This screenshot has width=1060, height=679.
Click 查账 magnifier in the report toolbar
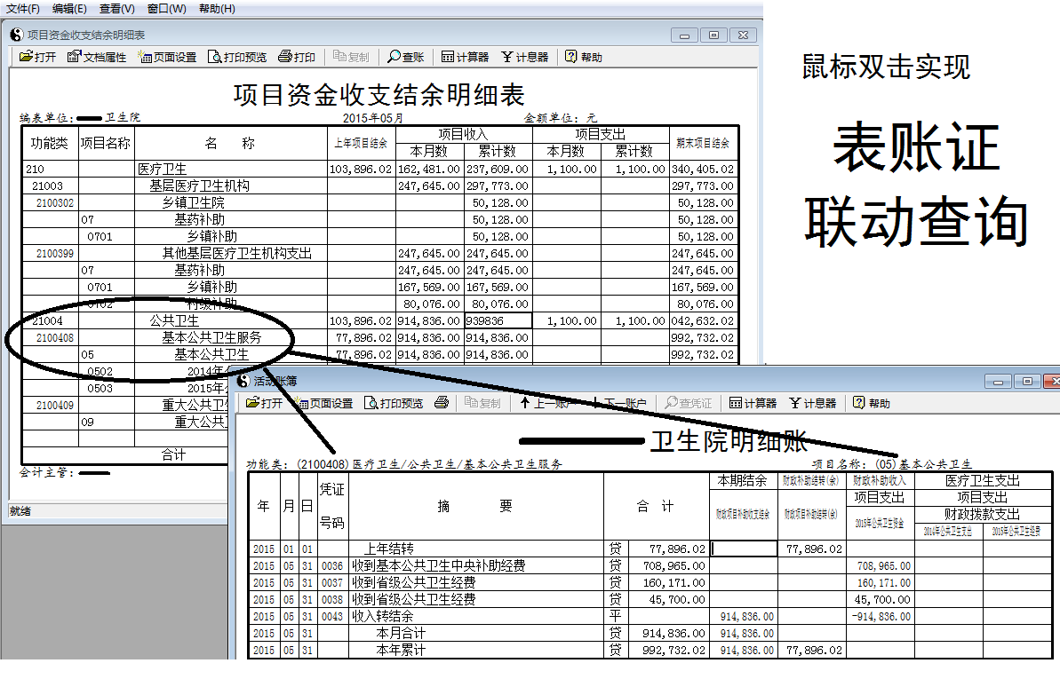(x=406, y=57)
